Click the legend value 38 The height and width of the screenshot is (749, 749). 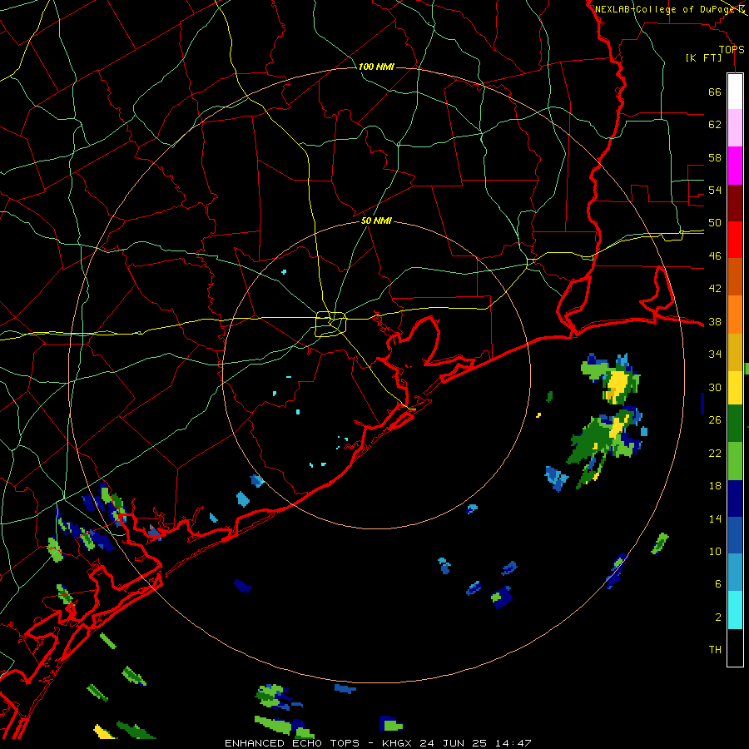(715, 321)
